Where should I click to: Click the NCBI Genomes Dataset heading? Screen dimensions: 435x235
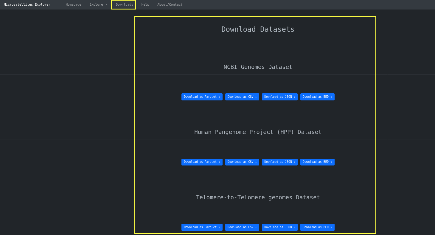tap(258, 67)
